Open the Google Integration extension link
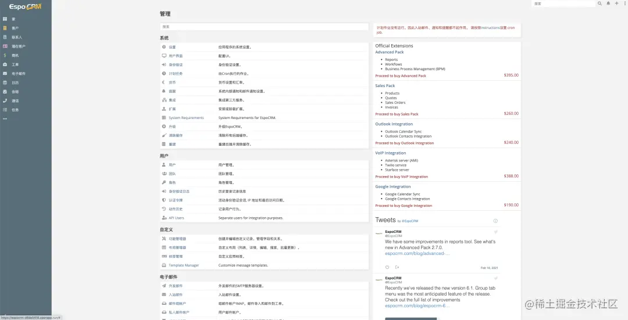This screenshot has width=628, height=320. click(393, 186)
